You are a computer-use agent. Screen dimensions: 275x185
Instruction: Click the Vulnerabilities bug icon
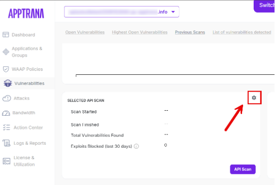coord(8,83)
